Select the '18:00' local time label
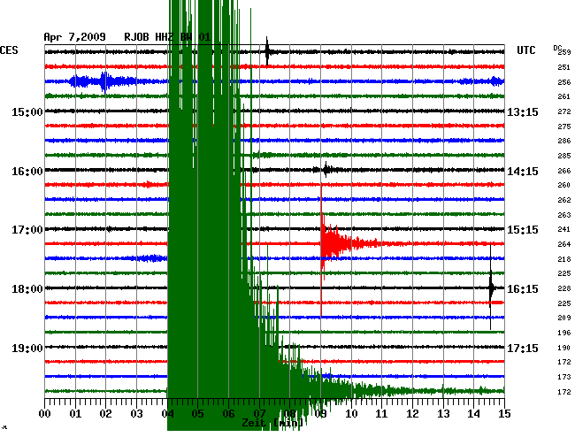The height and width of the screenshot is (437, 575). click(x=27, y=289)
